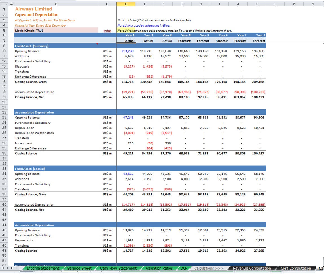Select Year 1 opening balance 113,280
The height and width of the screenshot is (274, 324).
coord(127,51)
